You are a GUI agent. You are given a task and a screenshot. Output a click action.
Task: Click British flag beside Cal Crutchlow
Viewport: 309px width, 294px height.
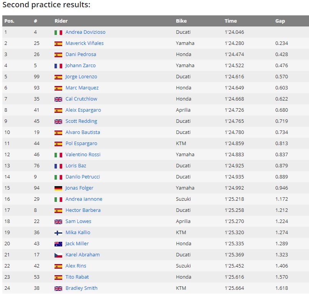tap(58, 99)
